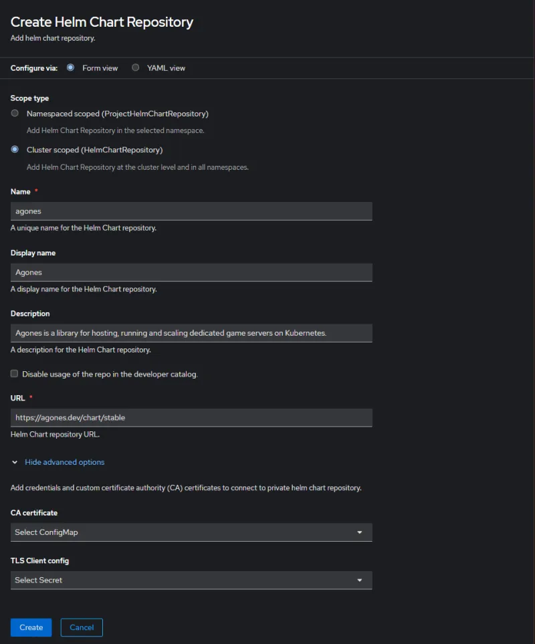535x644 pixels.
Task: Select the URL field with agones.dev address
Action: pos(191,417)
